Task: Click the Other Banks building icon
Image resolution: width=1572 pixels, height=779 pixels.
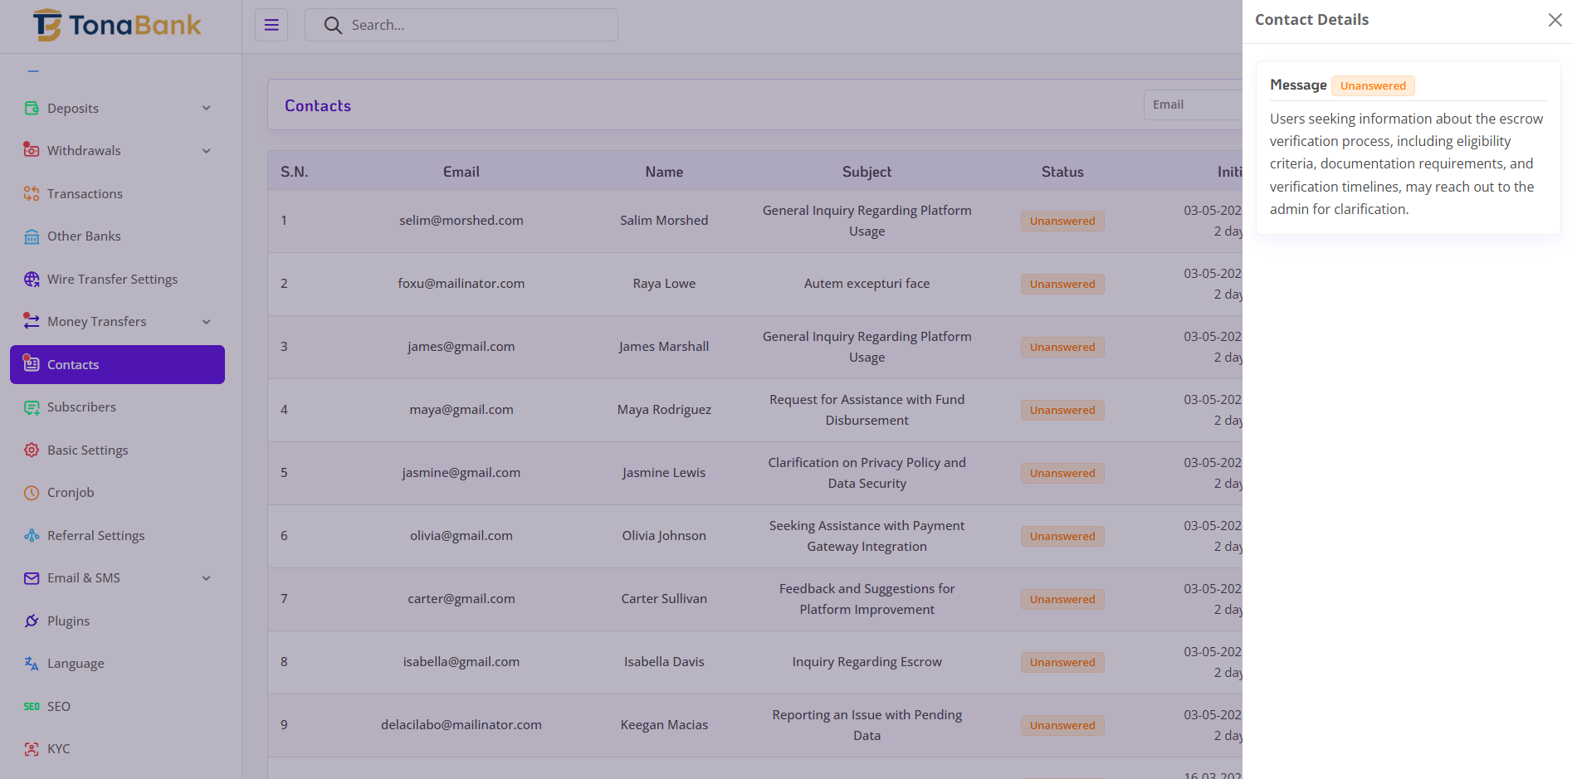Action: click(x=32, y=236)
